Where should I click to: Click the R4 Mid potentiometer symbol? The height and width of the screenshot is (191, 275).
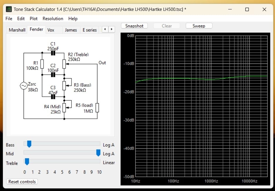tap(64, 108)
